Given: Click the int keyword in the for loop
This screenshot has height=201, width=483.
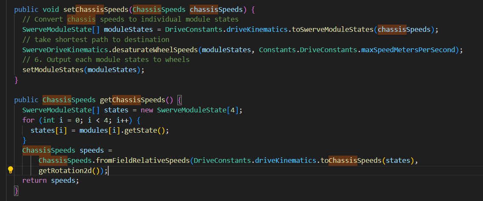Looking at the screenshot, I should (x=49, y=120).
